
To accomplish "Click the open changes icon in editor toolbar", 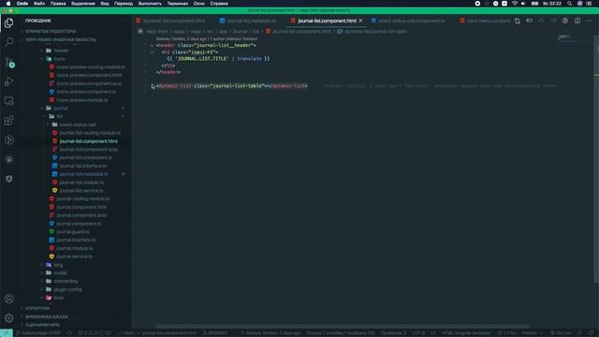I will [518, 21].
